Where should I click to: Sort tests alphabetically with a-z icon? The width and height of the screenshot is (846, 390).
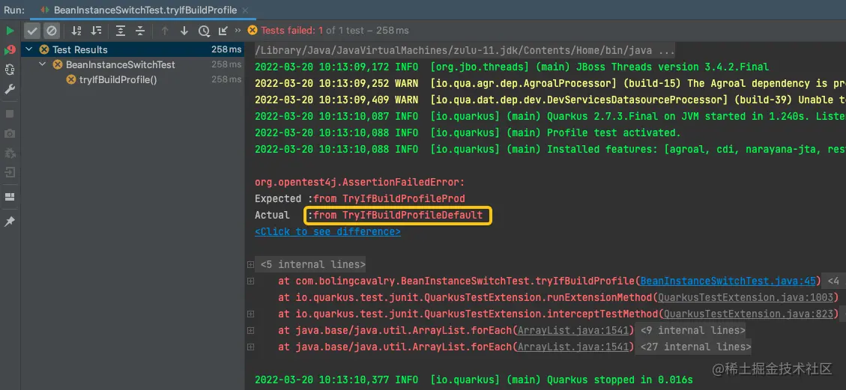[x=76, y=31]
